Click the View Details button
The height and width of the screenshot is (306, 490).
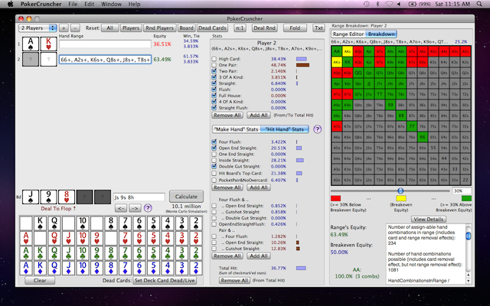(429, 219)
